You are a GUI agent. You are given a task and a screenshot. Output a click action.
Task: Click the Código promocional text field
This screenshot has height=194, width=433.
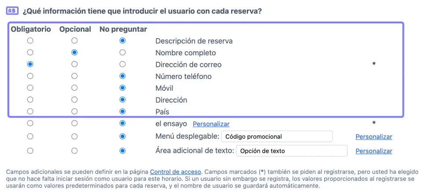[x=276, y=137]
